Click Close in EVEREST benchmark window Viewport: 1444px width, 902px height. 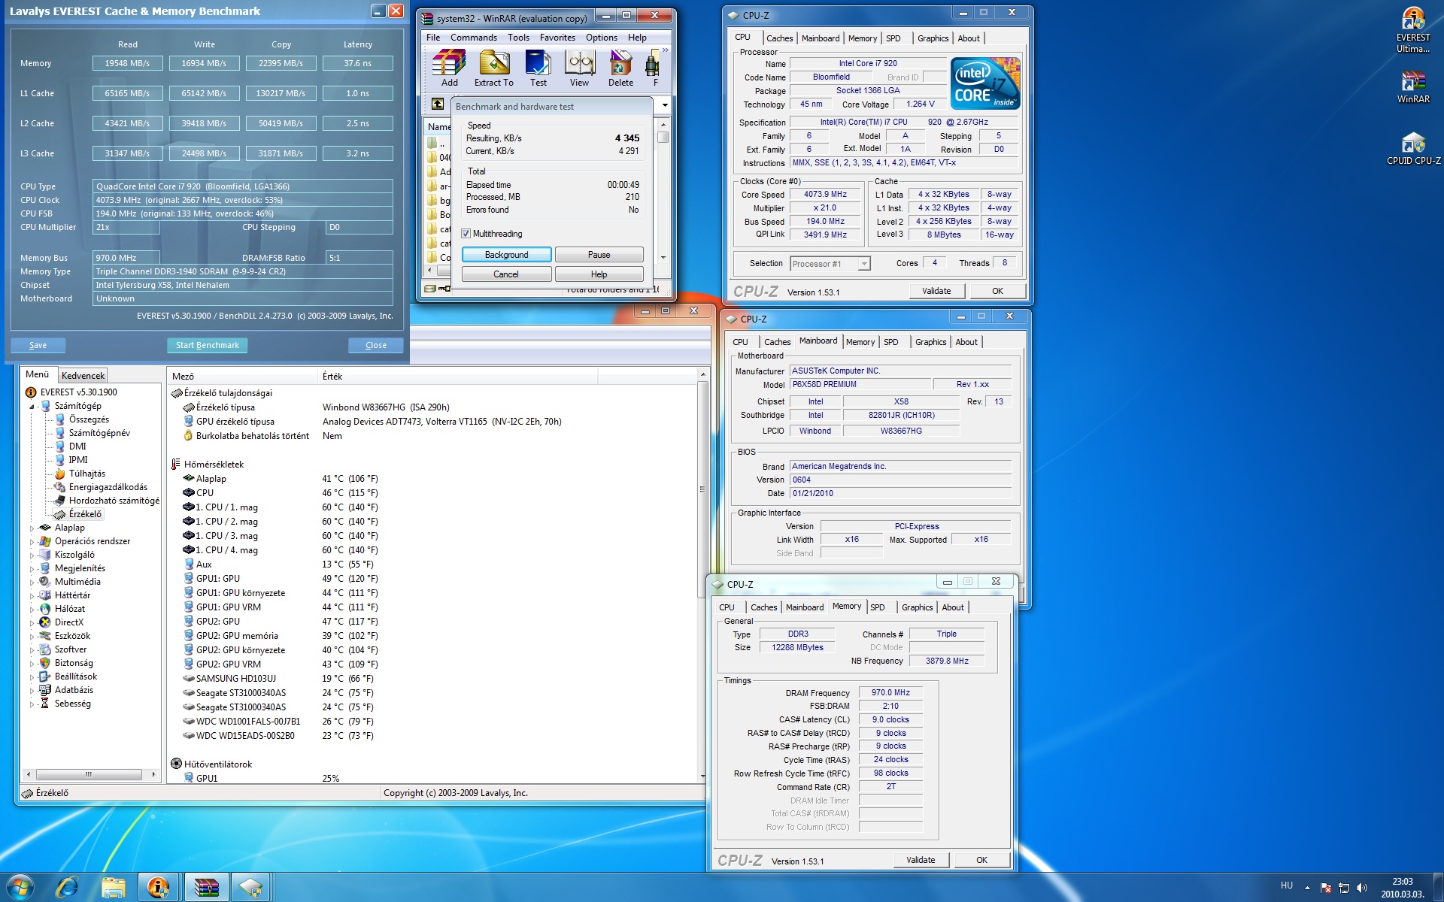click(x=376, y=345)
